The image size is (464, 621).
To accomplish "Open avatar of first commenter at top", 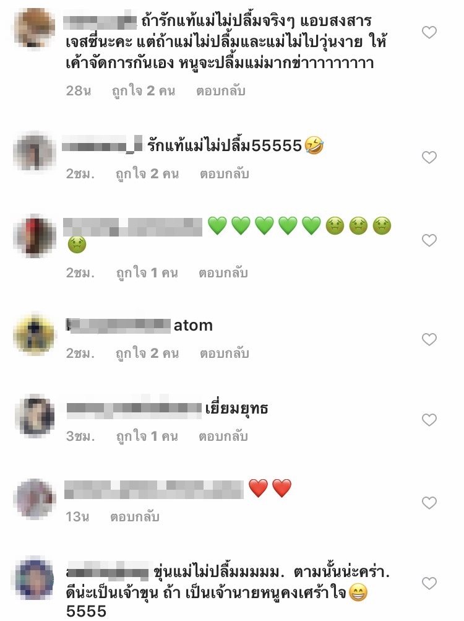I will coord(35,28).
